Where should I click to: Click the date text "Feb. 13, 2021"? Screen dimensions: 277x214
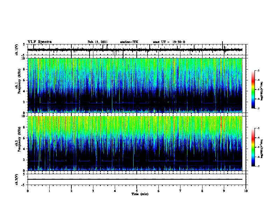(x=98, y=42)
